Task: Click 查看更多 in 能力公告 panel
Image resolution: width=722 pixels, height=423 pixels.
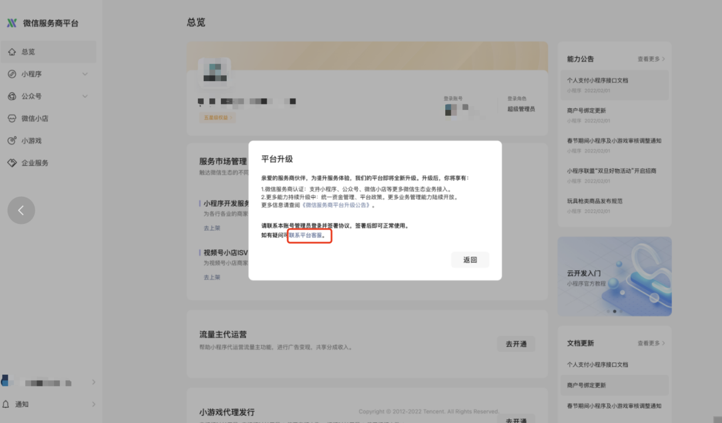Action: 652,59
